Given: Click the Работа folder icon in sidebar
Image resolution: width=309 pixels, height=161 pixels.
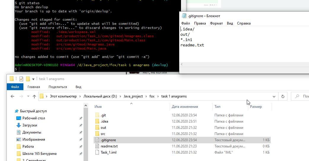Looking at the screenshot, I should pyautogui.click(x=19, y=147).
